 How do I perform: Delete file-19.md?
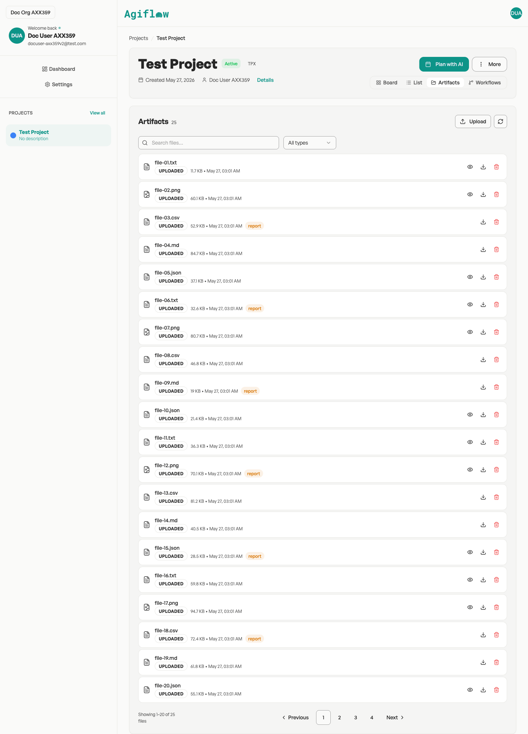496,662
